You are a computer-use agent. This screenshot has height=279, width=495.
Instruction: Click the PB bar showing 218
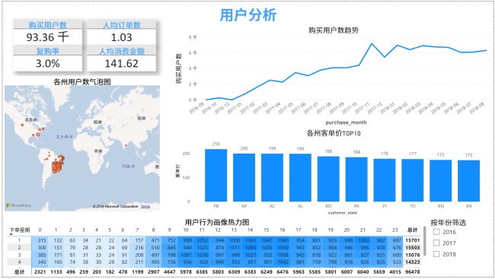pos(216,176)
